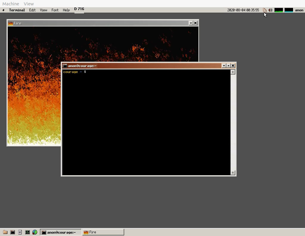This screenshot has width=305, height=236.
Task: Click the anon username in menubar
Action: [299, 10]
